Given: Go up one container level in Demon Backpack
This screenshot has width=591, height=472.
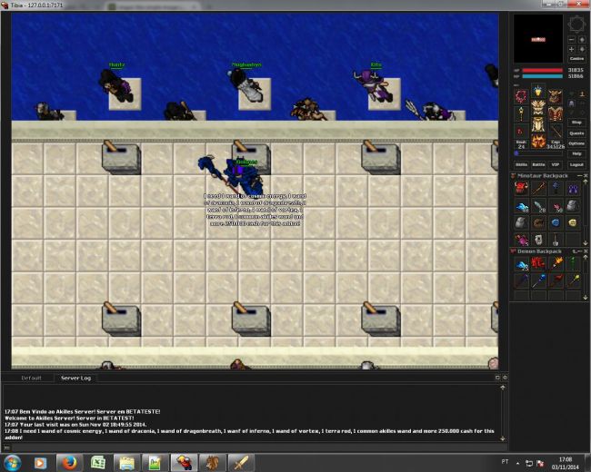Looking at the screenshot, I should tap(574, 251).
